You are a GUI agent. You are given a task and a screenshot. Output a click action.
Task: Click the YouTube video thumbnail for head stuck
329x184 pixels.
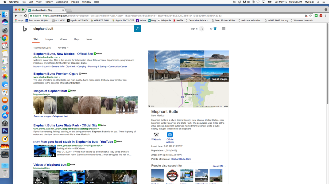coord(45,151)
